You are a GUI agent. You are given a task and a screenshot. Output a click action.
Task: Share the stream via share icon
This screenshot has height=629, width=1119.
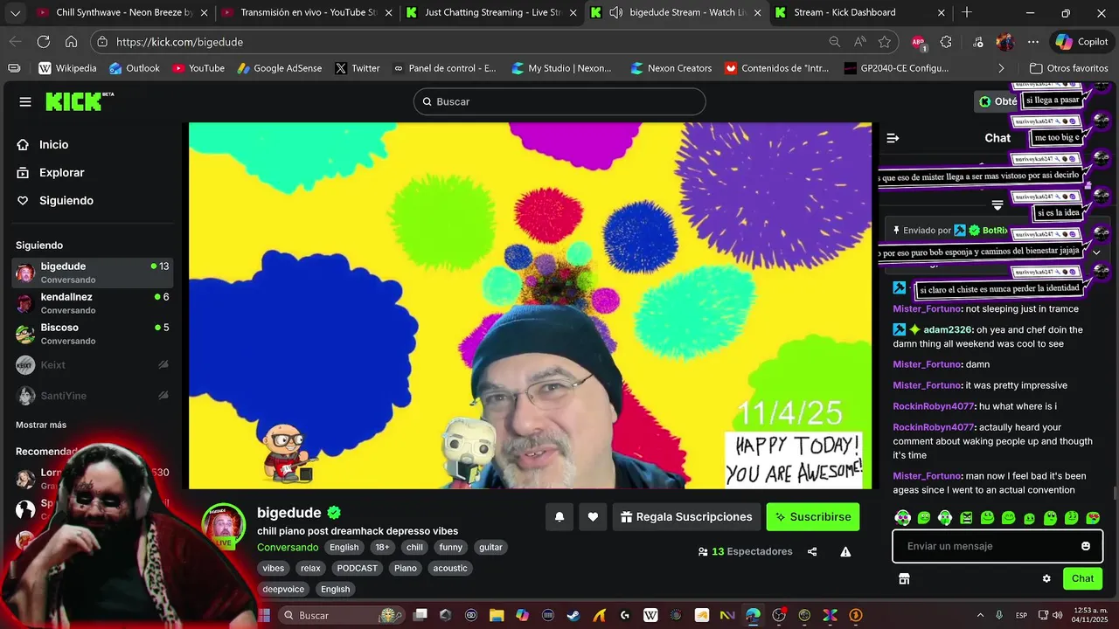pyautogui.click(x=812, y=552)
